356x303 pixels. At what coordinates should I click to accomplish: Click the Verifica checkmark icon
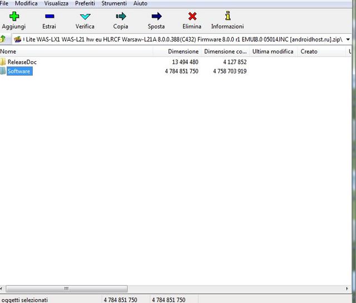click(x=85, y=17)
